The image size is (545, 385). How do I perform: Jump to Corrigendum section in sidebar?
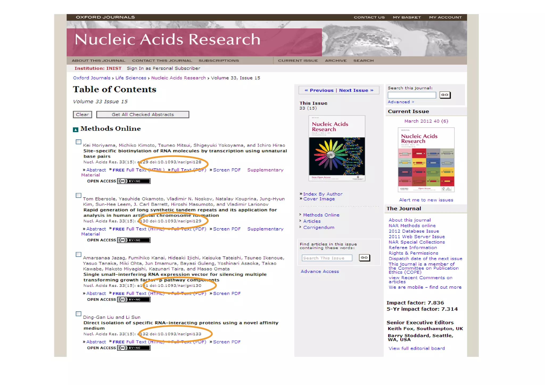point(319,227)
